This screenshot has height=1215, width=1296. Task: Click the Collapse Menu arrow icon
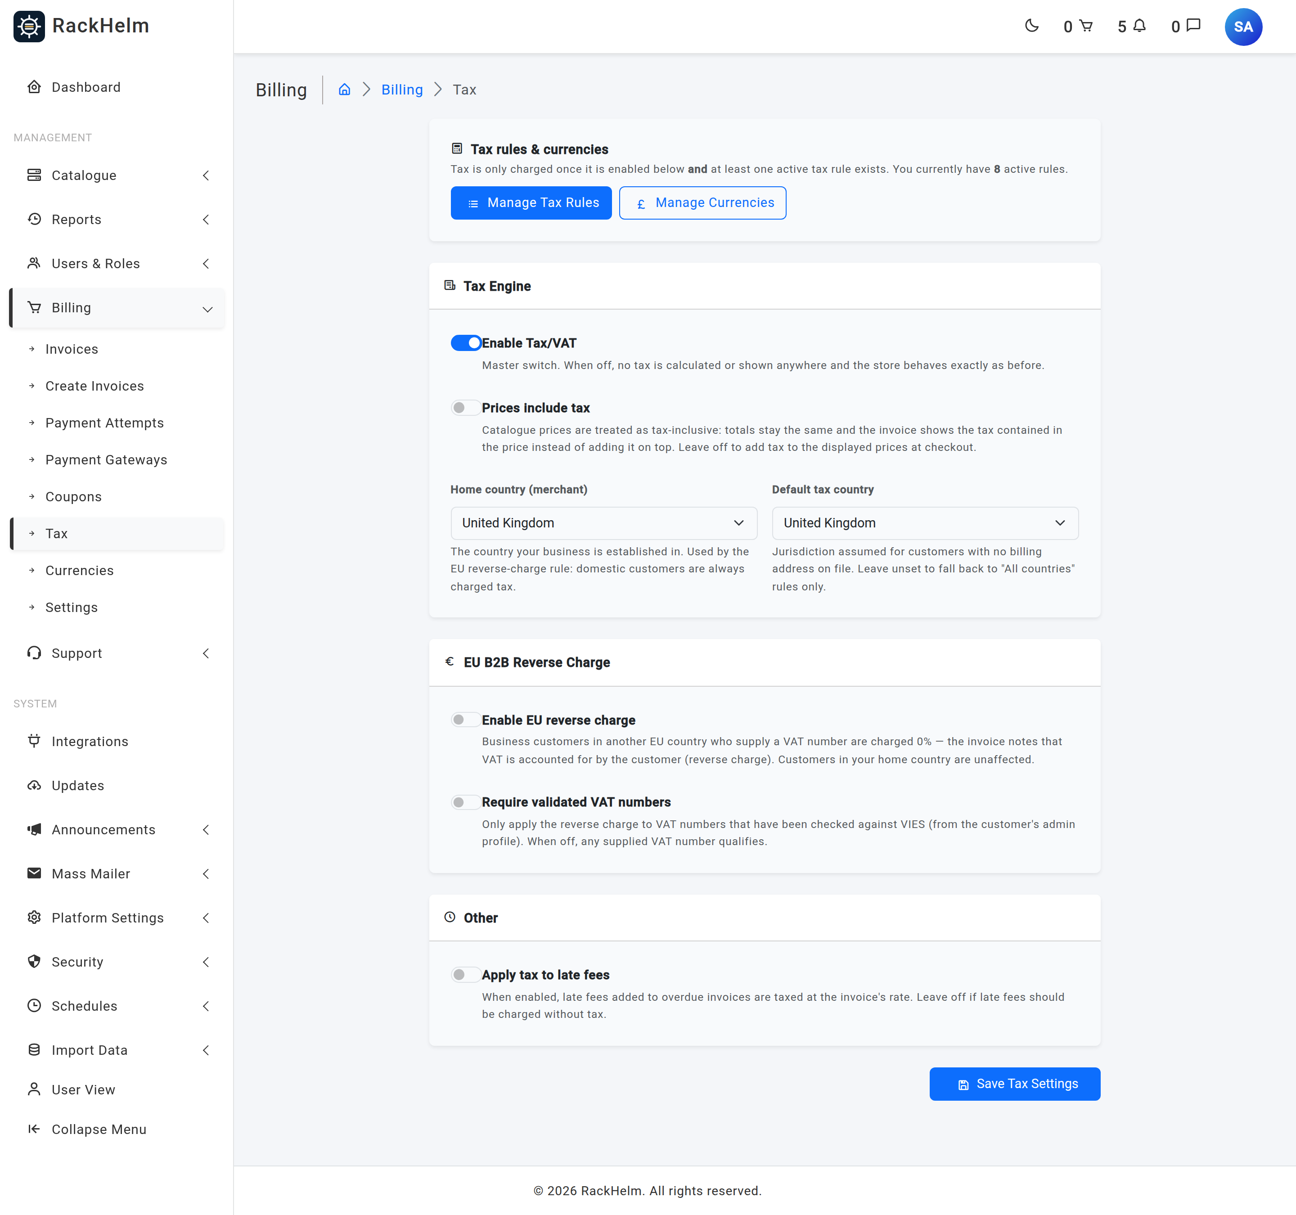point(35,1129)
